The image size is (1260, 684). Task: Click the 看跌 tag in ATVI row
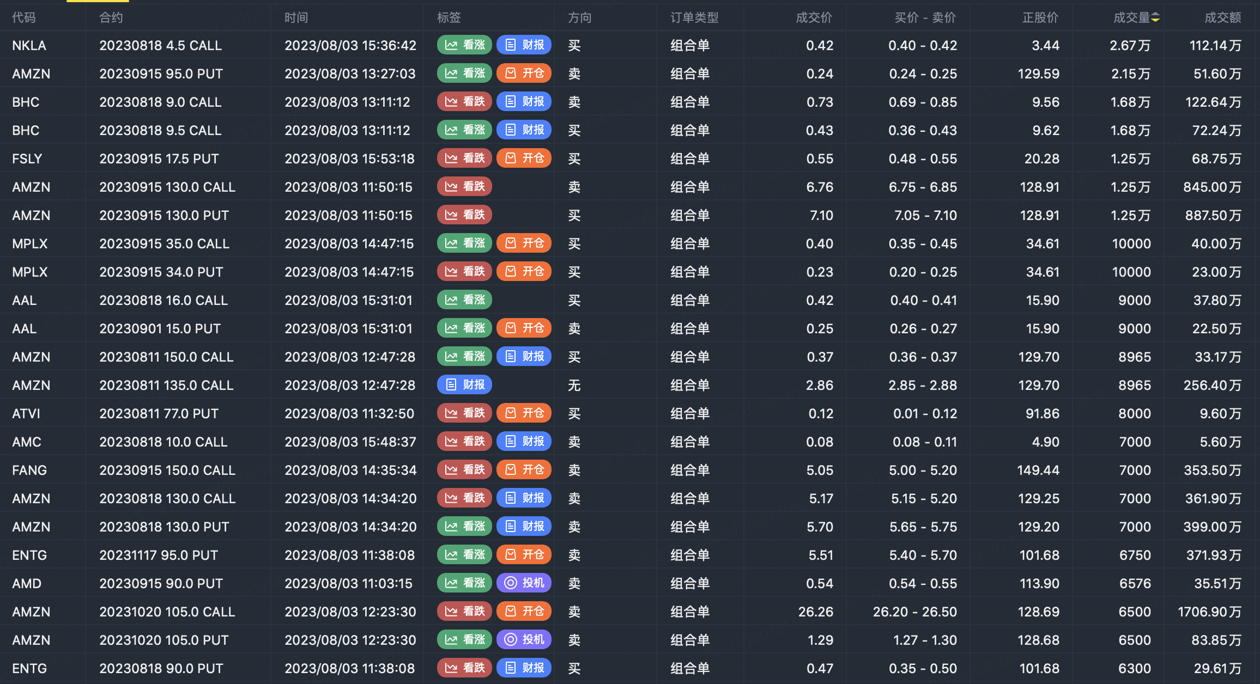[464, 413]
